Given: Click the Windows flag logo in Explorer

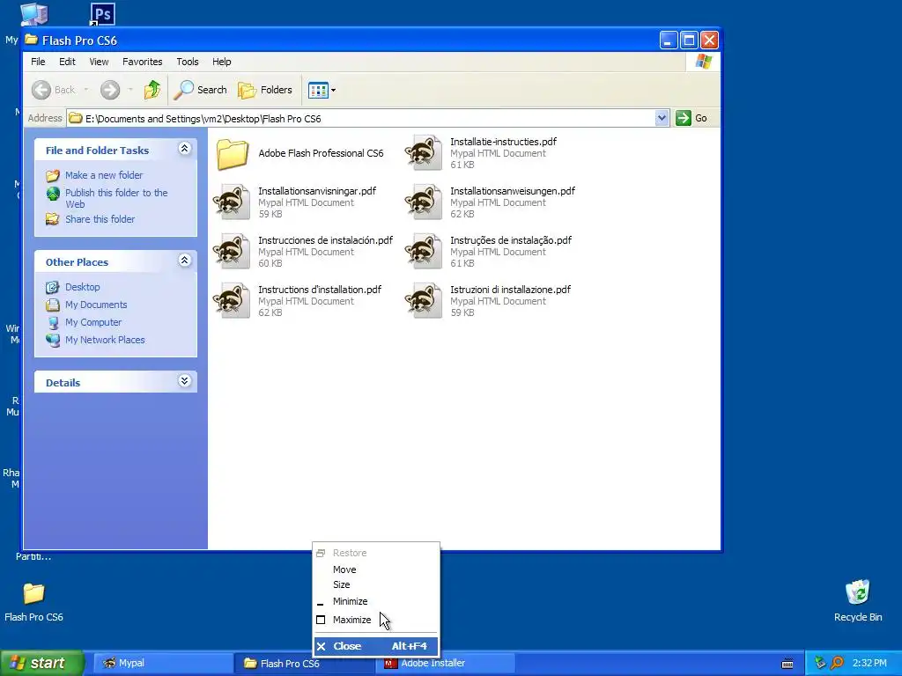Looking at the screenshot, I should (703, 62).
